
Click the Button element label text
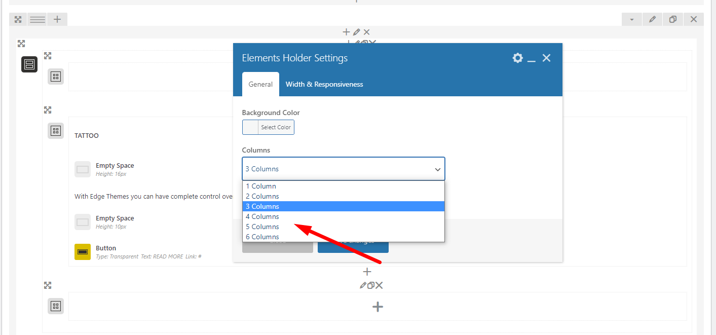tap(106, 248)
